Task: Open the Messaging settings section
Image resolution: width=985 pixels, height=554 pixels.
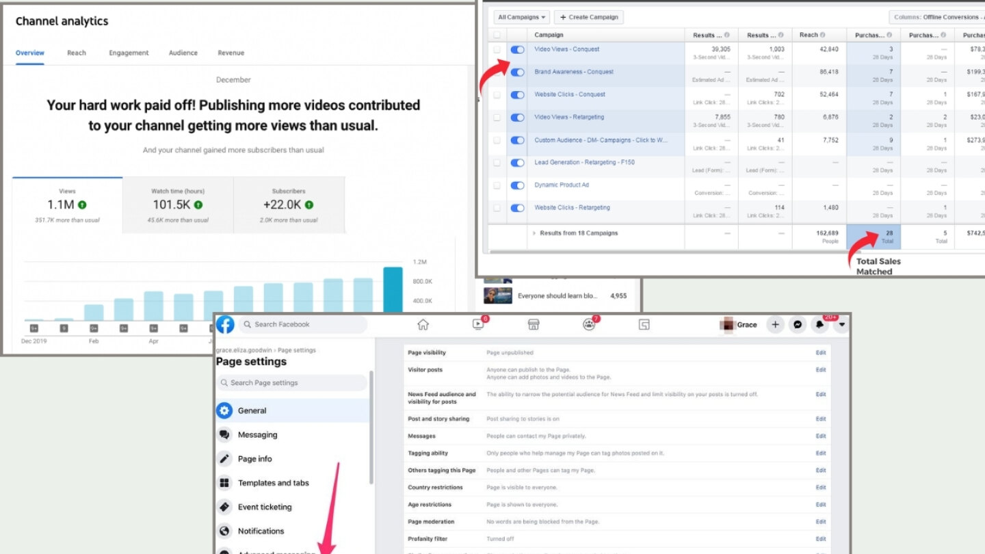Action: [292, 435]
